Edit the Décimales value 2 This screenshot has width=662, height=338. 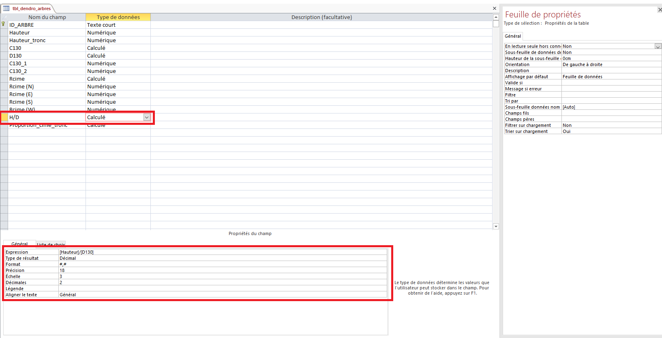(x=223, y=282)
